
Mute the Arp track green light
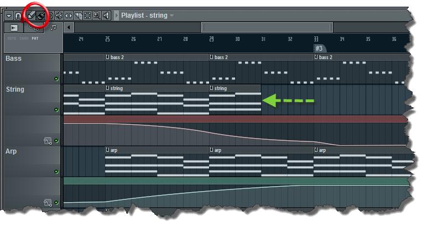[x=56, y=172]
